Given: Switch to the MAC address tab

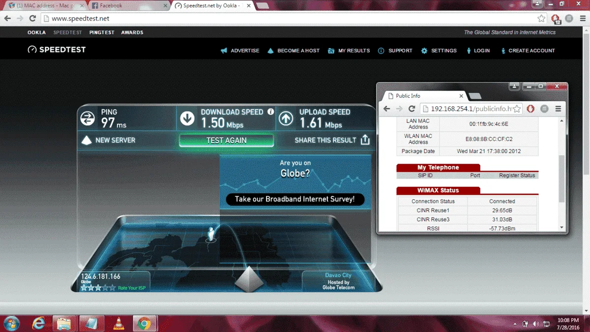Looking at the screenshot, I should [45, 5].
